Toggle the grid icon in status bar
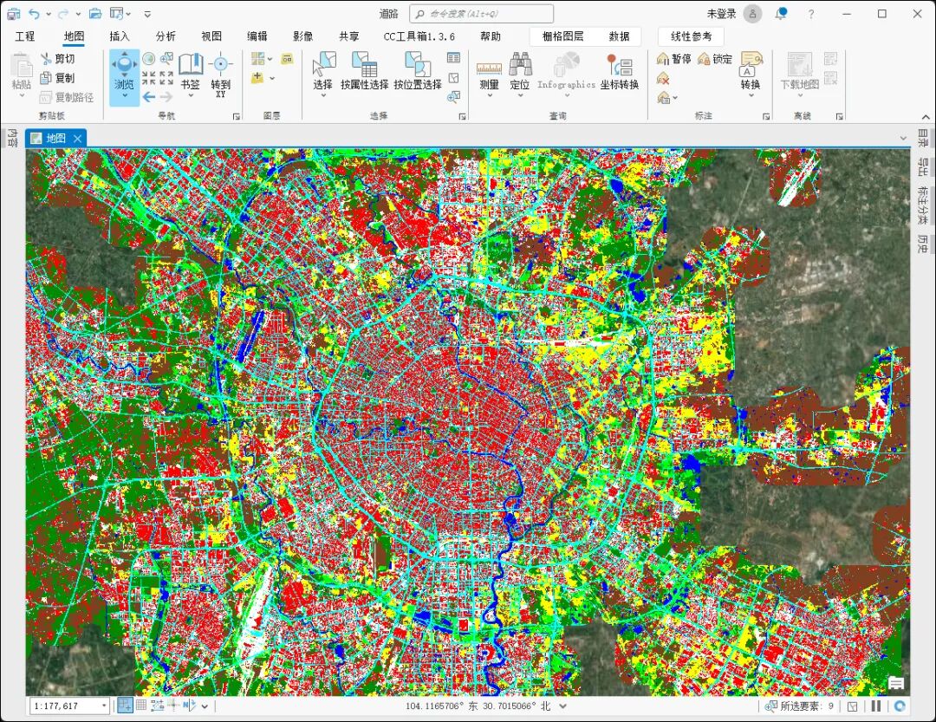The width and height of the screenshot is (936, 722). click(141, 706)
